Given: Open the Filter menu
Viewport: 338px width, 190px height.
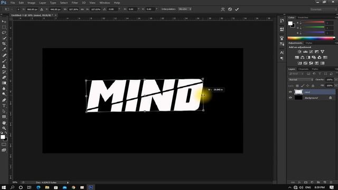Looking at the screenshot, I should click(74, 3).
